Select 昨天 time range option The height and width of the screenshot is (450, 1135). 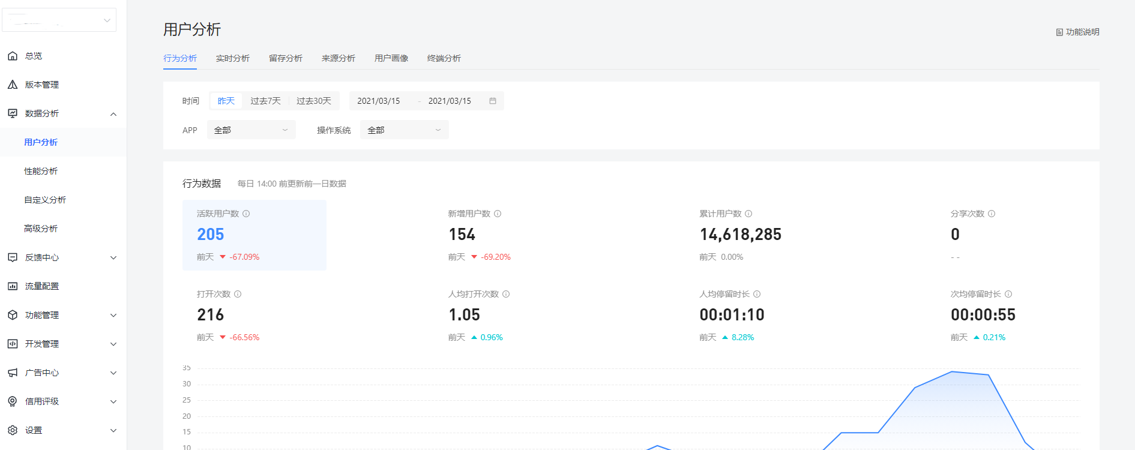[x=226, y=101]
